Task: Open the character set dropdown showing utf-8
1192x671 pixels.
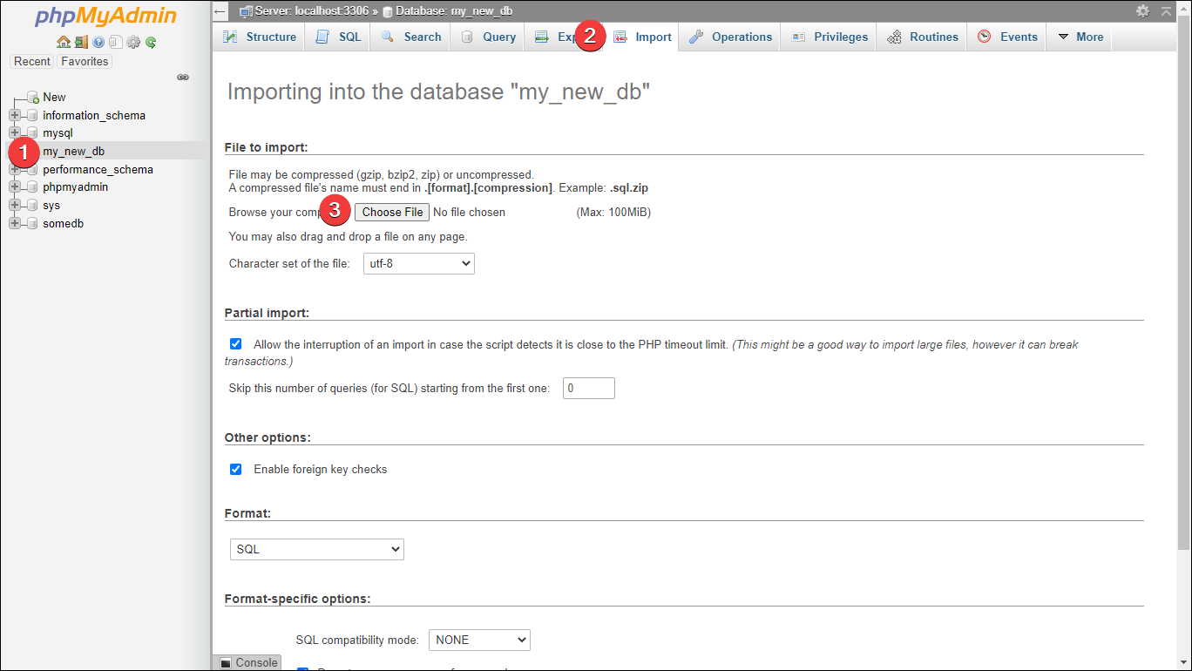Action: (x=419, y=263)
